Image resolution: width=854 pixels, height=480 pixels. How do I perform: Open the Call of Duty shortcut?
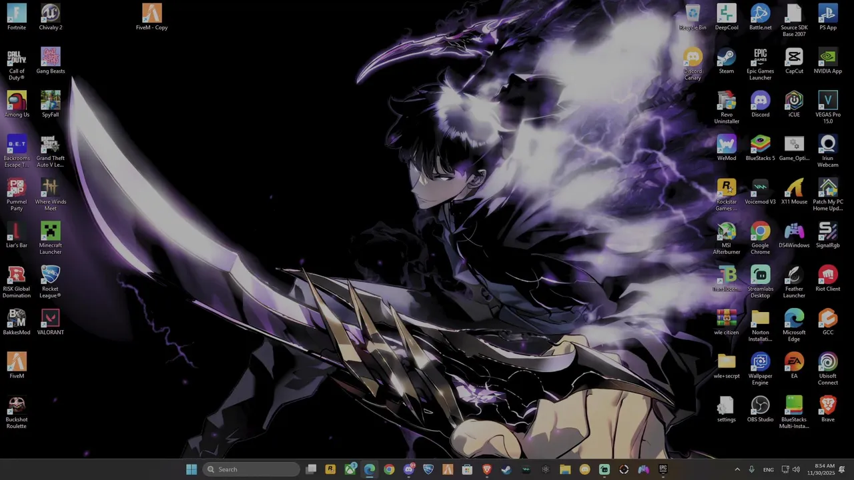pos(17,64)
